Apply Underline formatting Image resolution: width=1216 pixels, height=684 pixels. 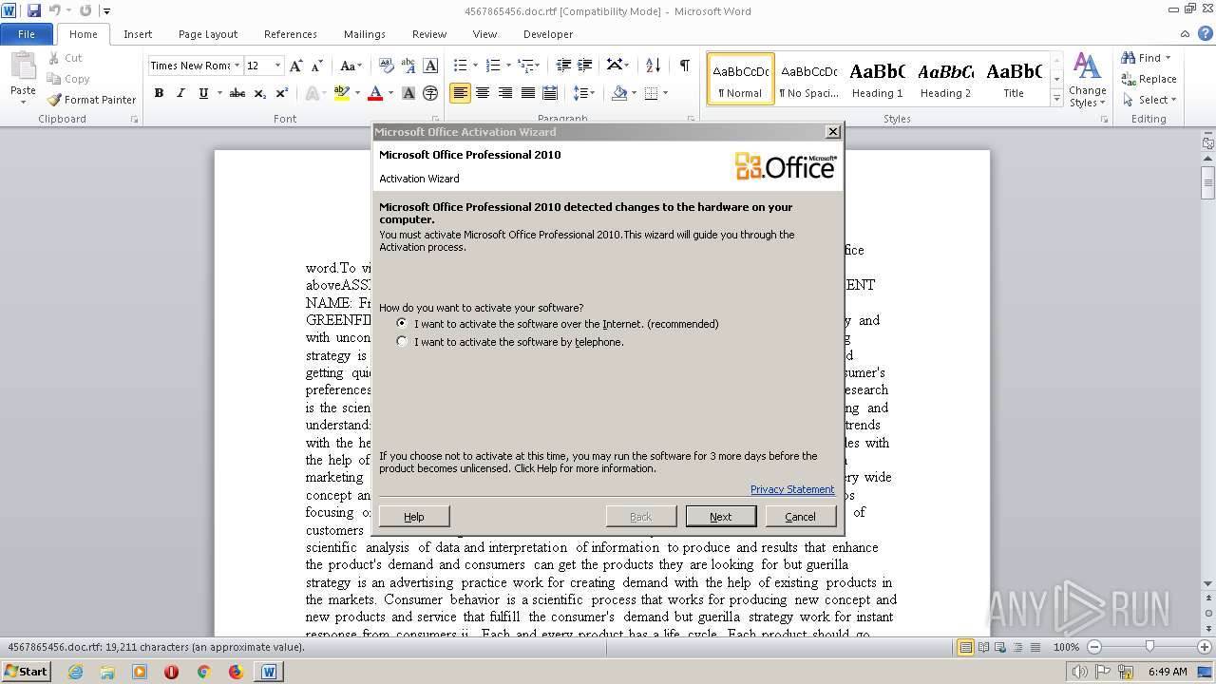click(x=202, y=93)
